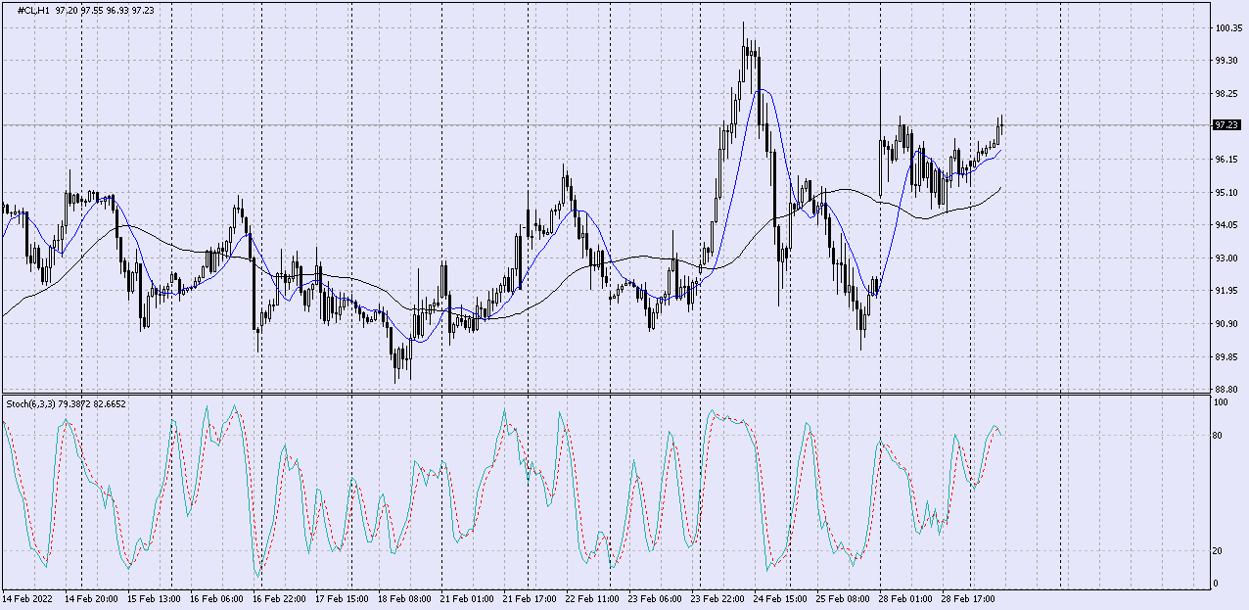Screen dimensions: 1249x610
Task: Click the 100.35 price axis label
Action: pyautogui.click(x=1227, y=27)
